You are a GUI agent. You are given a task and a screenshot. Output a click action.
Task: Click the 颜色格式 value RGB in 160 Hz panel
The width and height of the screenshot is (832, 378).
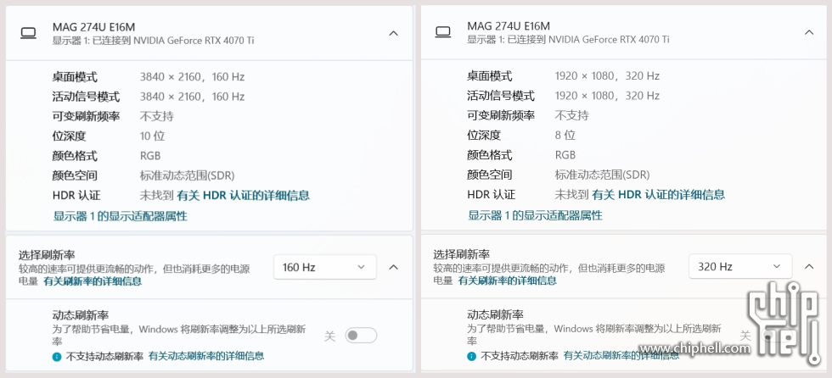[x=150, y=156]
